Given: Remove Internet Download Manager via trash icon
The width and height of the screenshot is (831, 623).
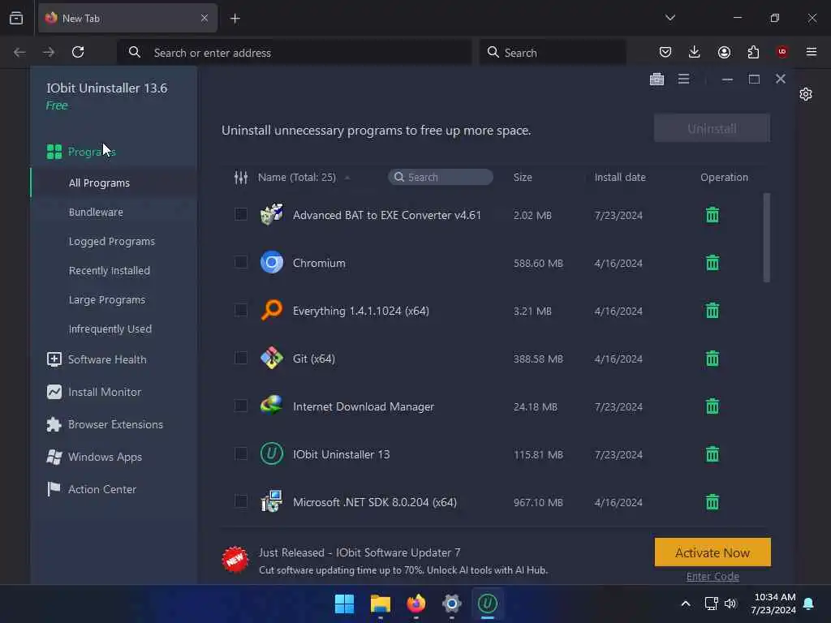Looking at the screenshot, I should (x=713, y=406).
